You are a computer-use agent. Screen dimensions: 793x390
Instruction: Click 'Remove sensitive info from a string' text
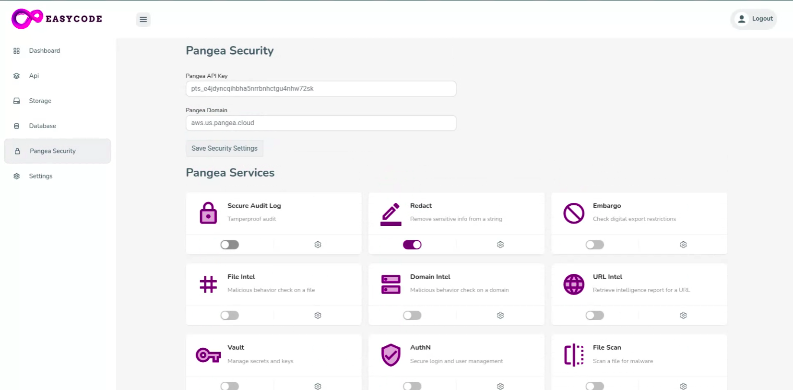[456, 219]
